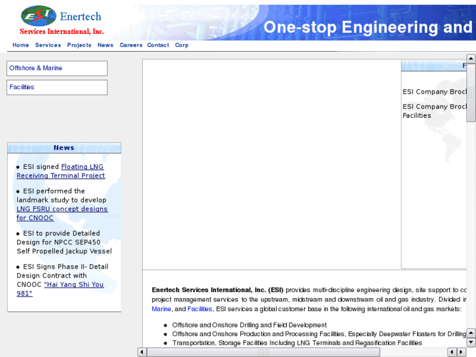The image size is (476, 357).
Task: Select Offshore & Marine sidebar button
Action: [57, 68]
